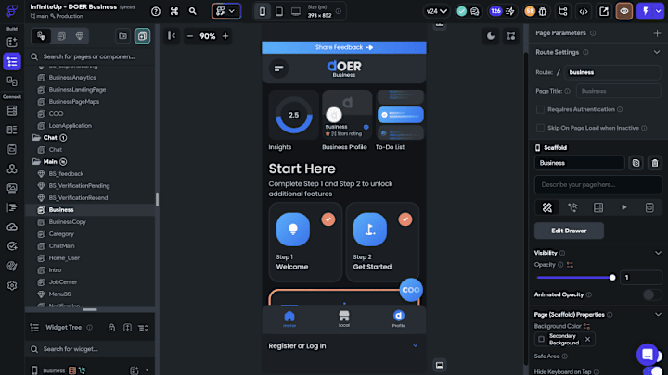The height and width of the screenshot is (375, 668).
Task: Select the desktop device preview icon
Action: [x=296, y=11]
